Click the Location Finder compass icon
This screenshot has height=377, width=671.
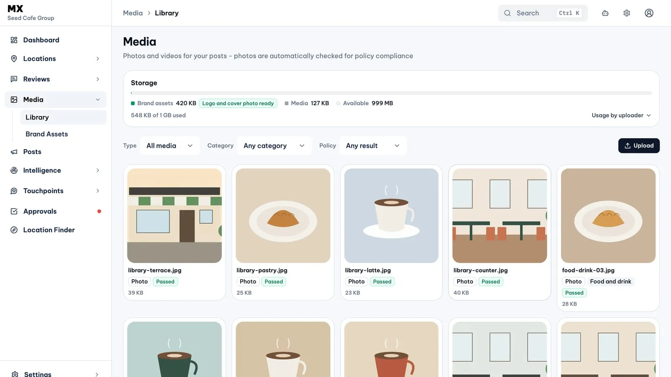click(x=14, y=230)
